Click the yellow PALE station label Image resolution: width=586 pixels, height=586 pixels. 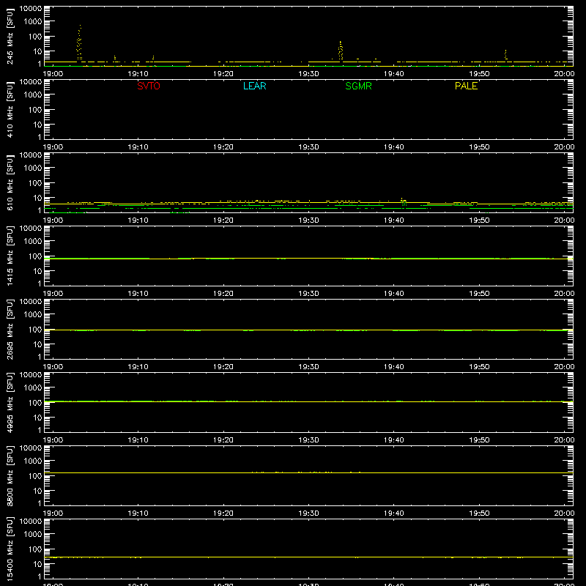pos(466,86)
